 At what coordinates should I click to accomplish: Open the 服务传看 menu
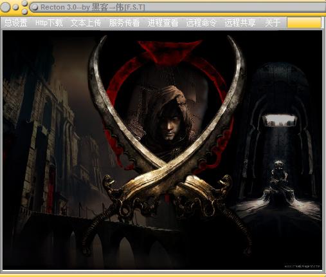[124, 23]
